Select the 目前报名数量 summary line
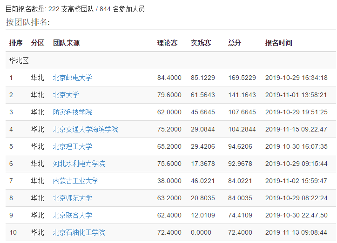 (x=75, y=9)
